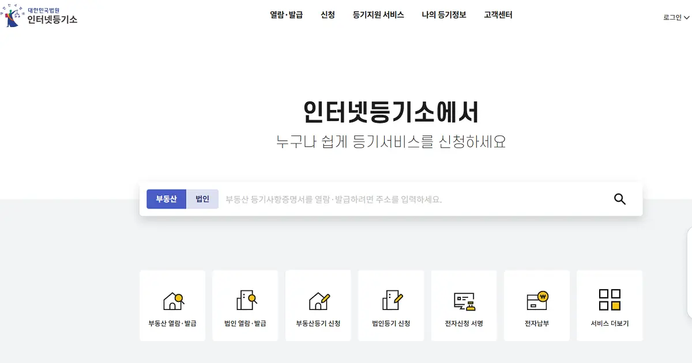Open 전자납부 won card icon
This screenshot has width=692, height=363.
coord(537,301)
